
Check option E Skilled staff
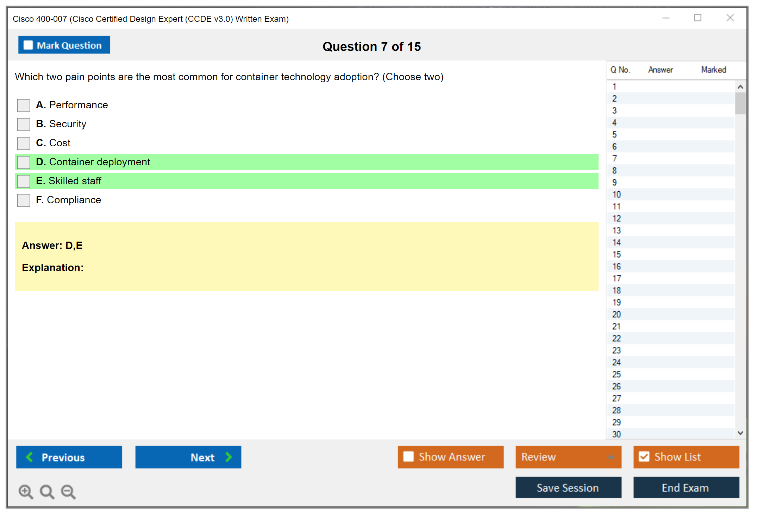(24, 181)
